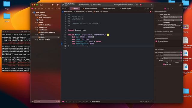Viewport: 192px width, 108px height.
Task: Collapse the Views group
Action: (x=36, y=22)
